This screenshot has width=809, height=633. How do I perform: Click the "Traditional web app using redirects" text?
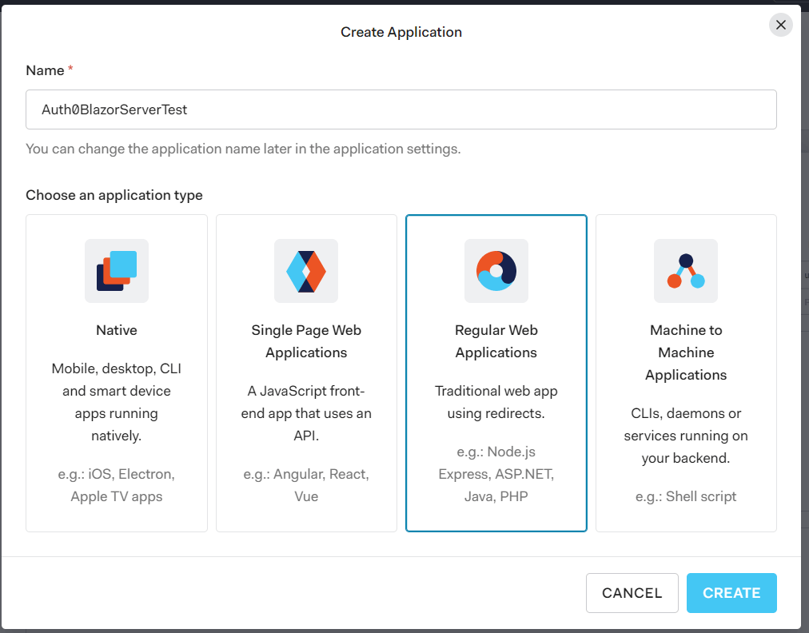[496, 402]
